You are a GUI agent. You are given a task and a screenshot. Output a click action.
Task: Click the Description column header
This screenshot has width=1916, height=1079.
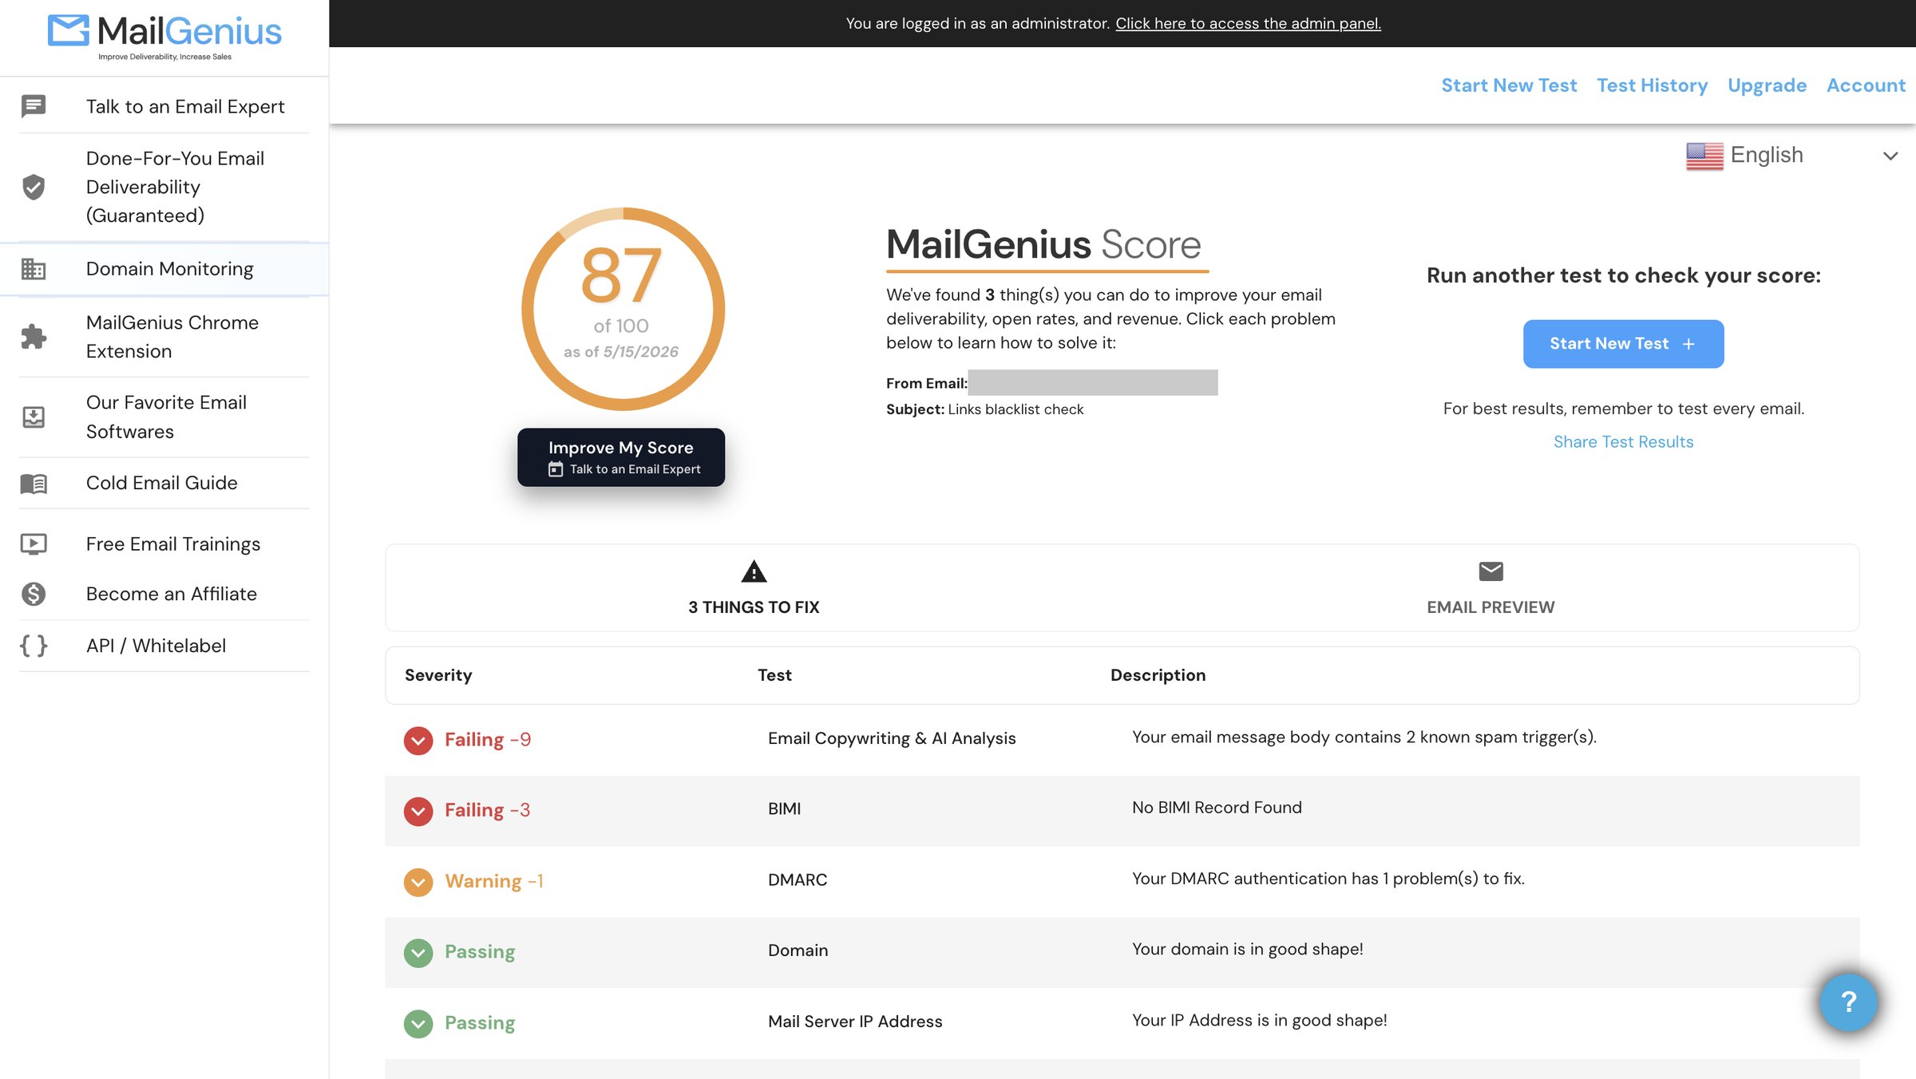[x=1158, y=675]
